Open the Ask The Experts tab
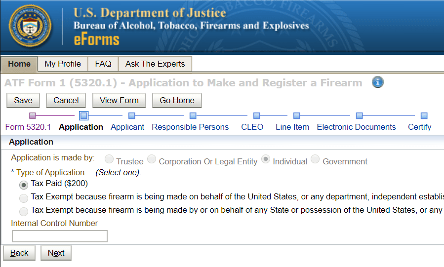This screenshot has width=444, height=267. pyautogui.click(x=155, y=64)
